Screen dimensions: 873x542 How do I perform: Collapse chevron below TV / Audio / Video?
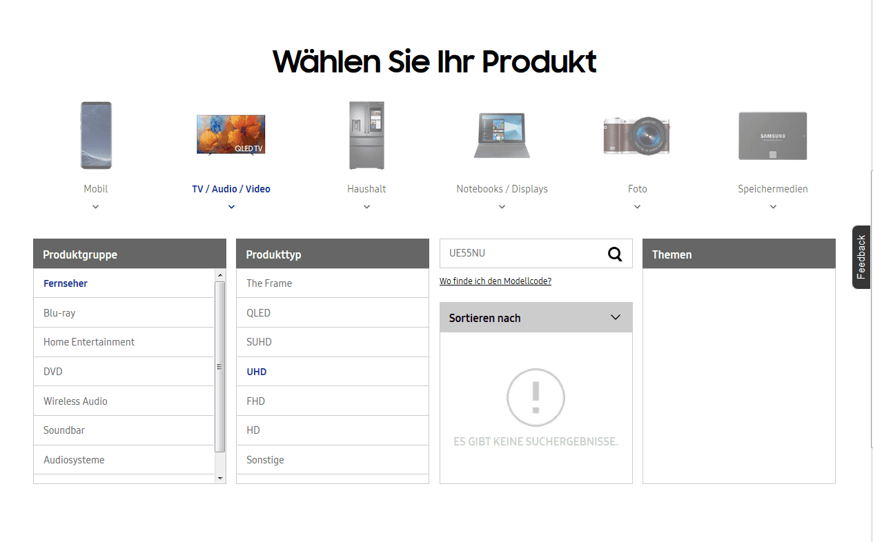[x=231, y=207]
